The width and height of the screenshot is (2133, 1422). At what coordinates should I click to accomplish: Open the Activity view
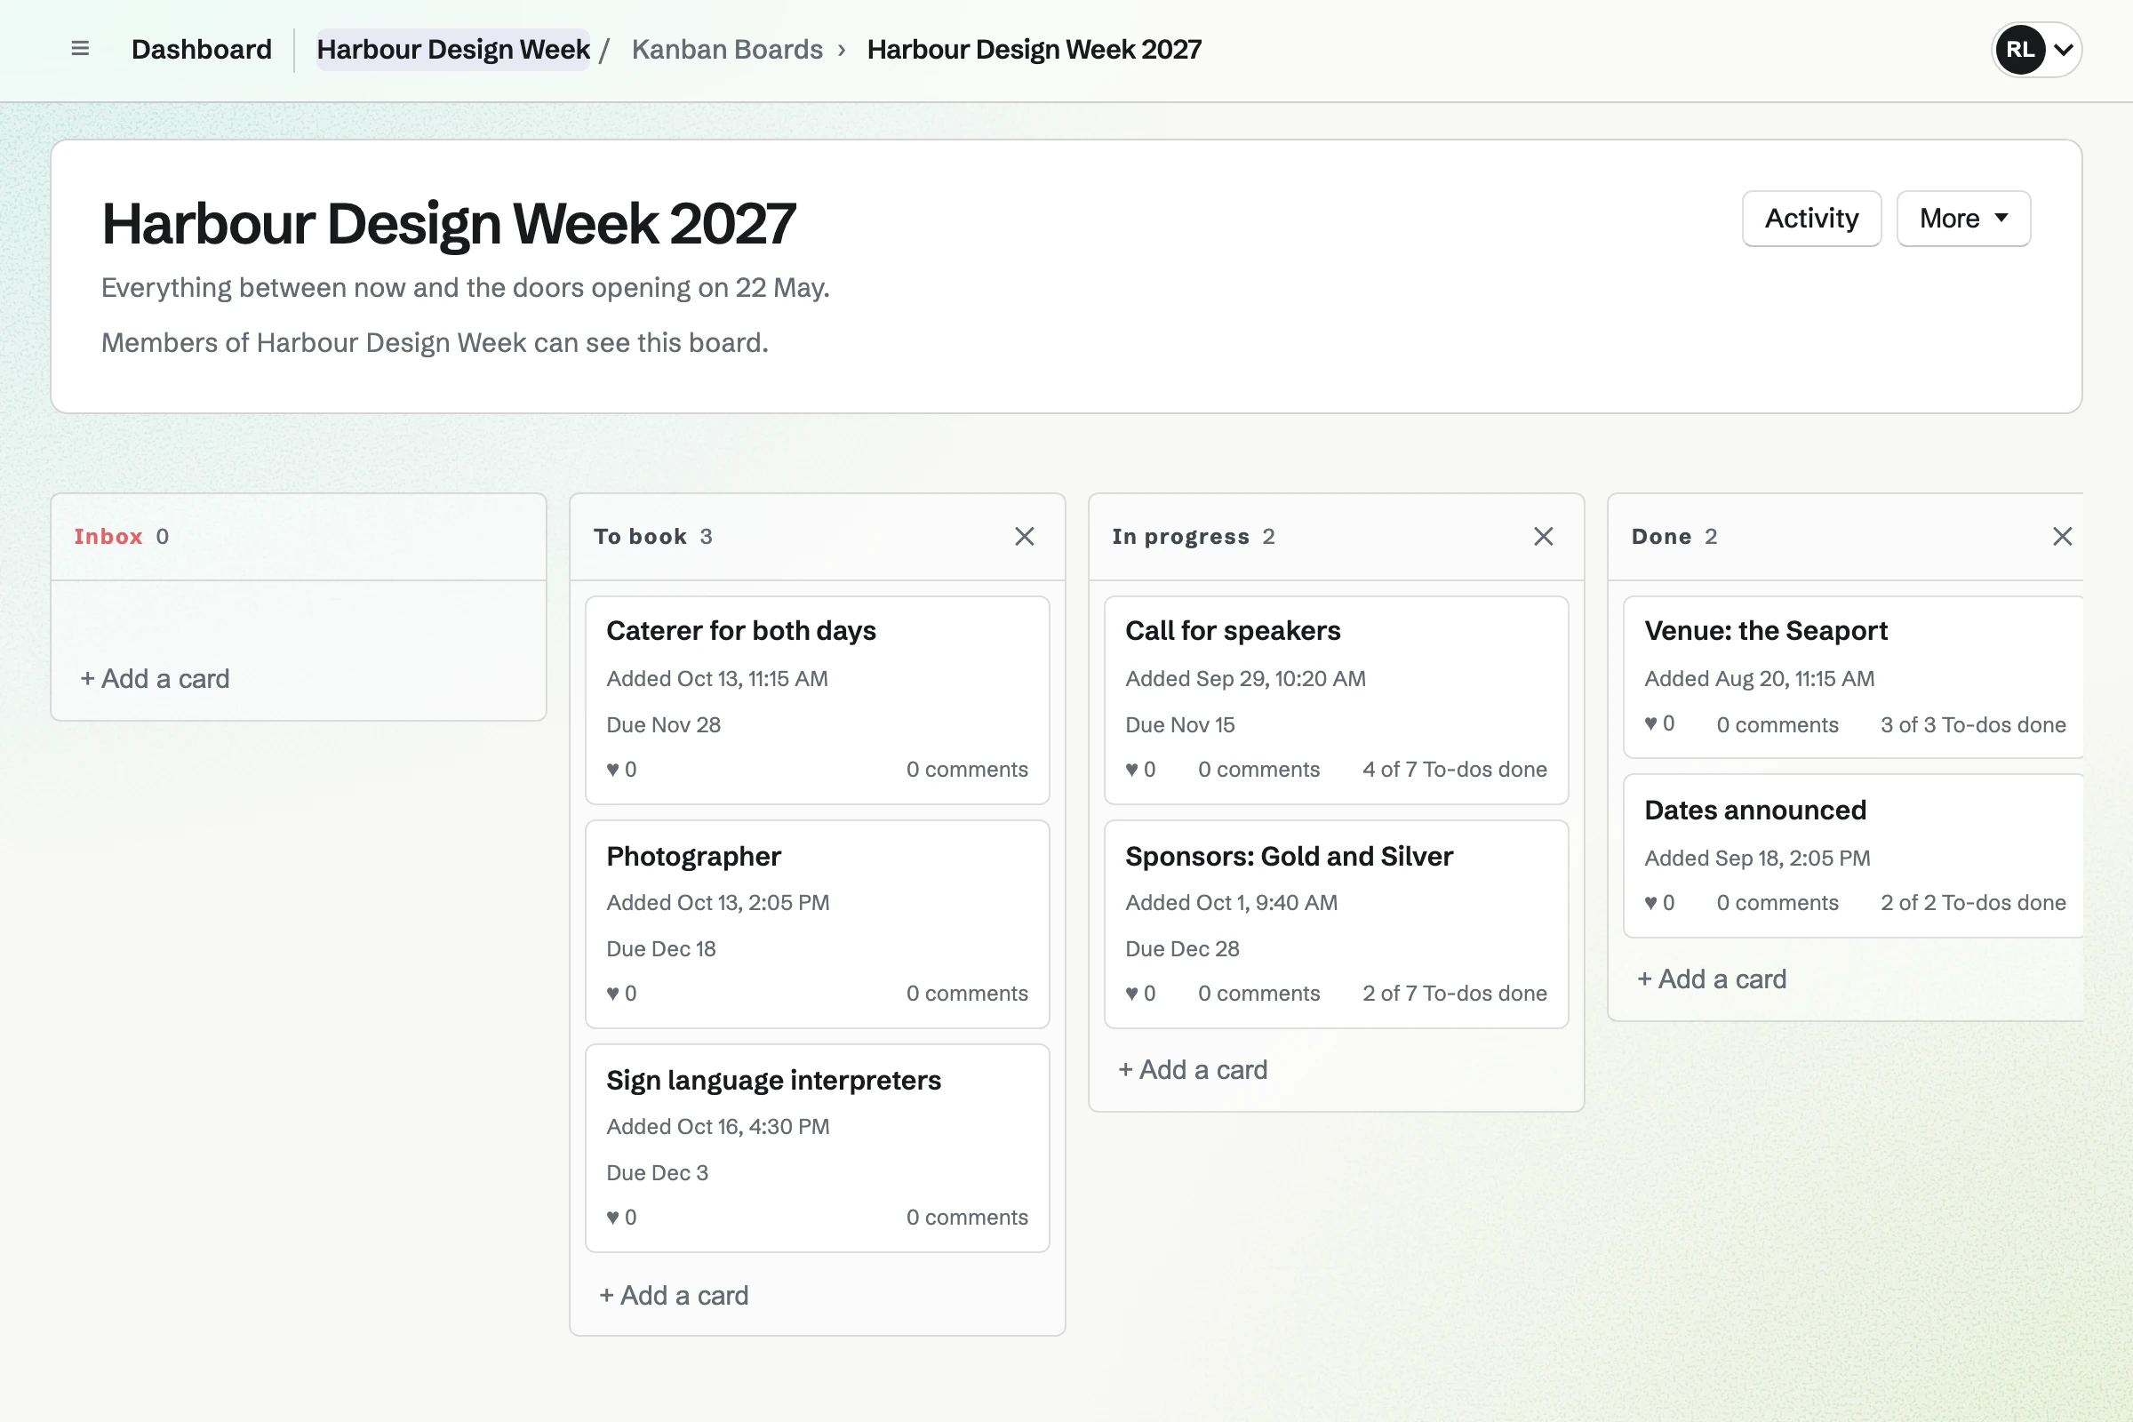click(x=1811, y=219)
